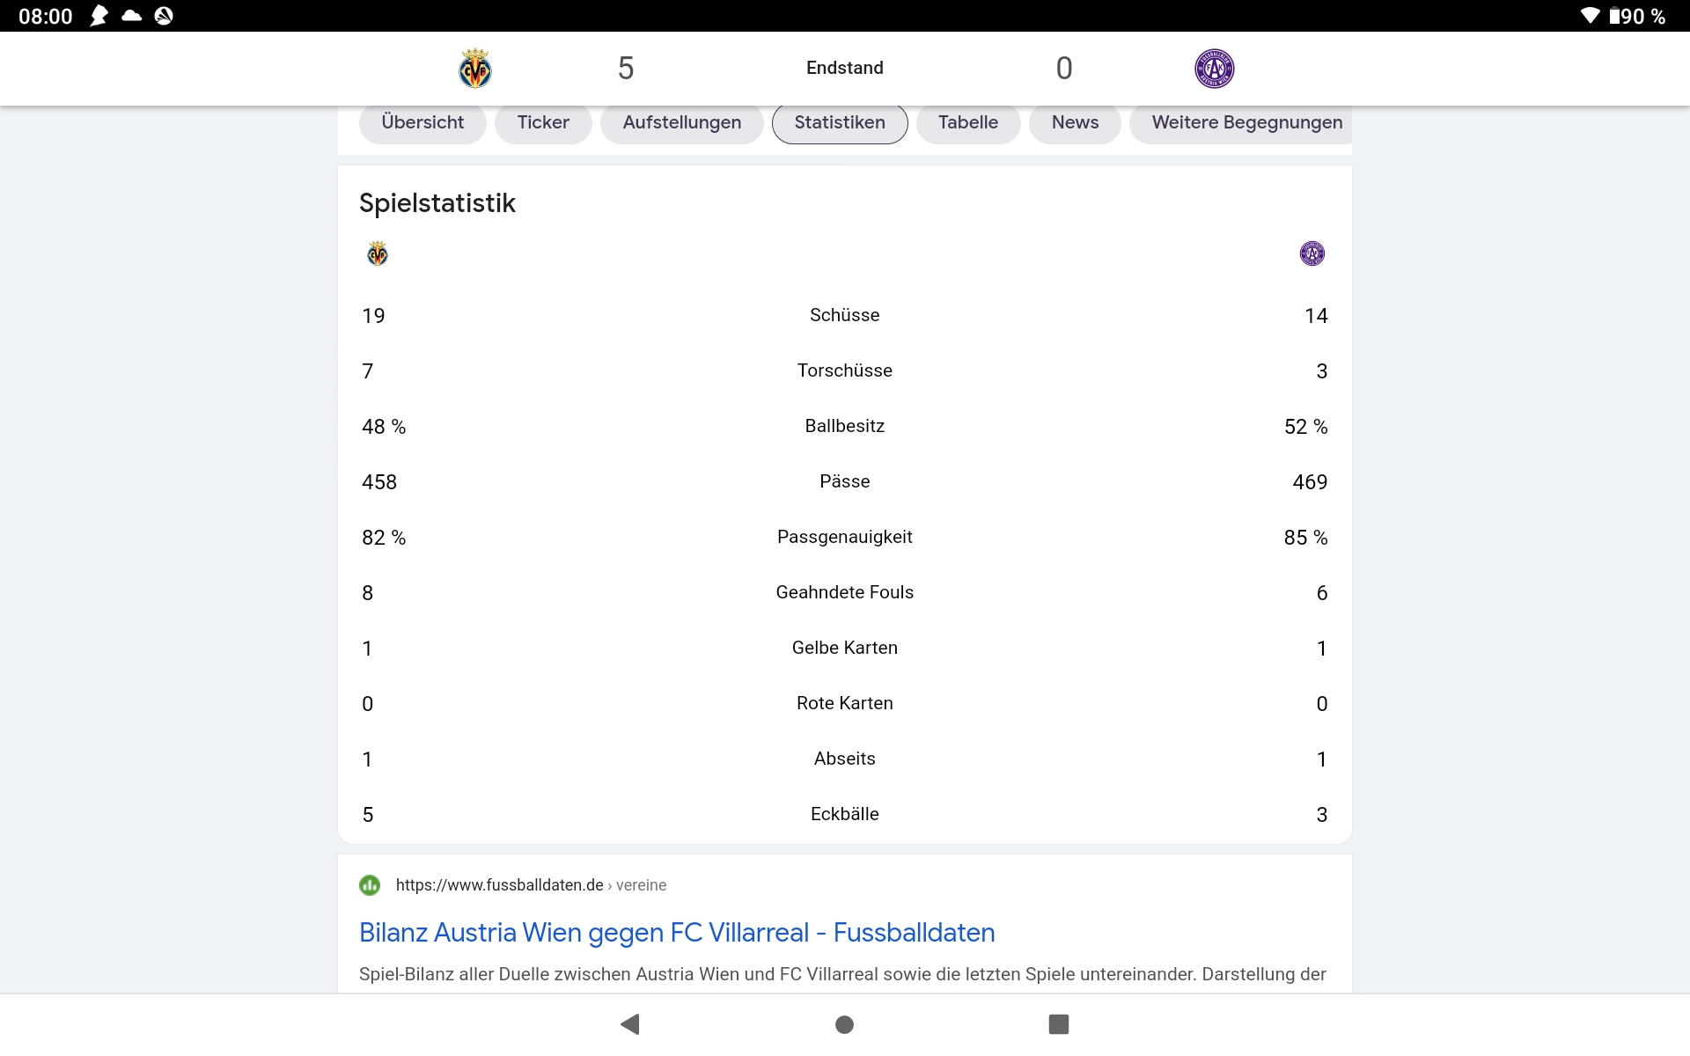1690x1056 pixels.
Task: Tap the Austria Wien crest in score header
Action: (x=1215, y=69)
